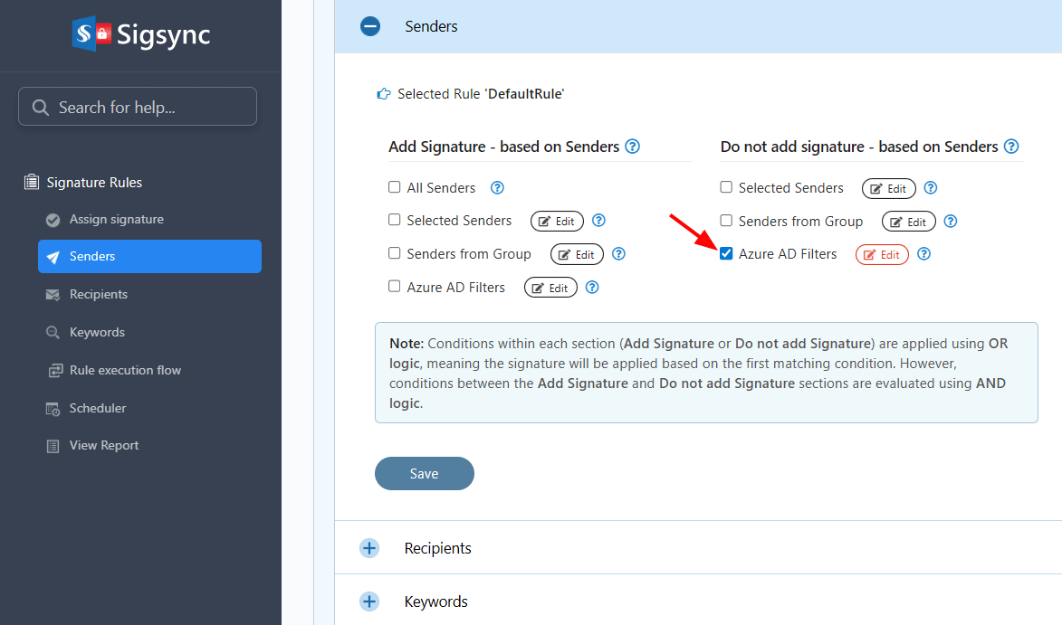Image resolution: width=1062 pixels, height=625 pixels.
Task: Expand the Recipients section
Action: (x=369, y=548)
